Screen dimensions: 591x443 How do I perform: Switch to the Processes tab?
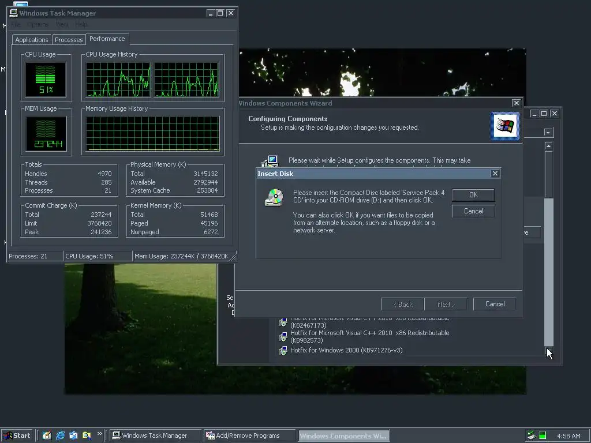pos(69,40)
